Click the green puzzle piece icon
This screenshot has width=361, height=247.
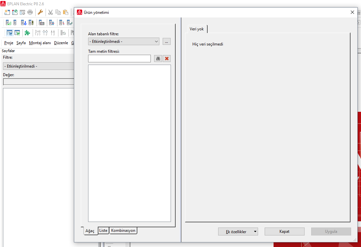[x=27, y=33]
